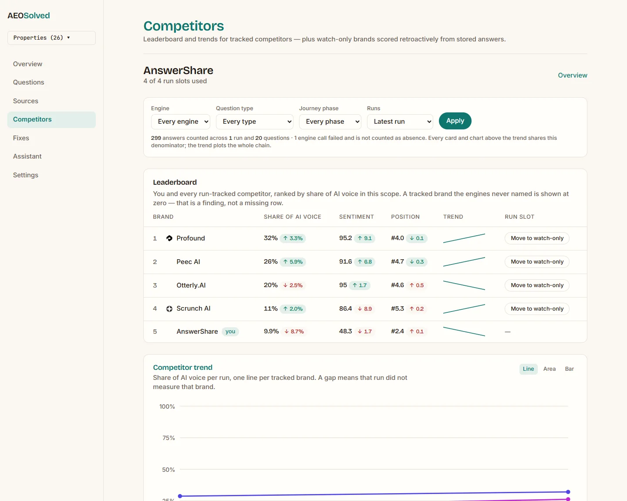This screenshot has height=501, width=627.
Task: Click the AnswerShare trend sparkline
Action: tap(464, 332)
